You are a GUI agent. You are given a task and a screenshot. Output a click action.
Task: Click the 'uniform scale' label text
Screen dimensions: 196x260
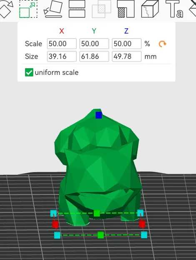click(x=57, y=73)
